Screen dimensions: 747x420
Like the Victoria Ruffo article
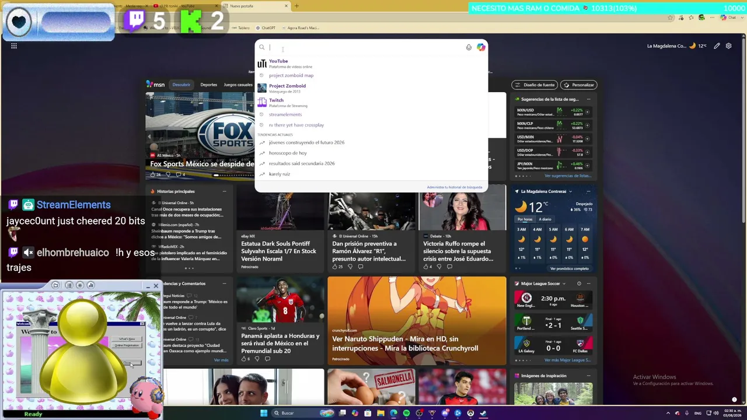[427, 267]
